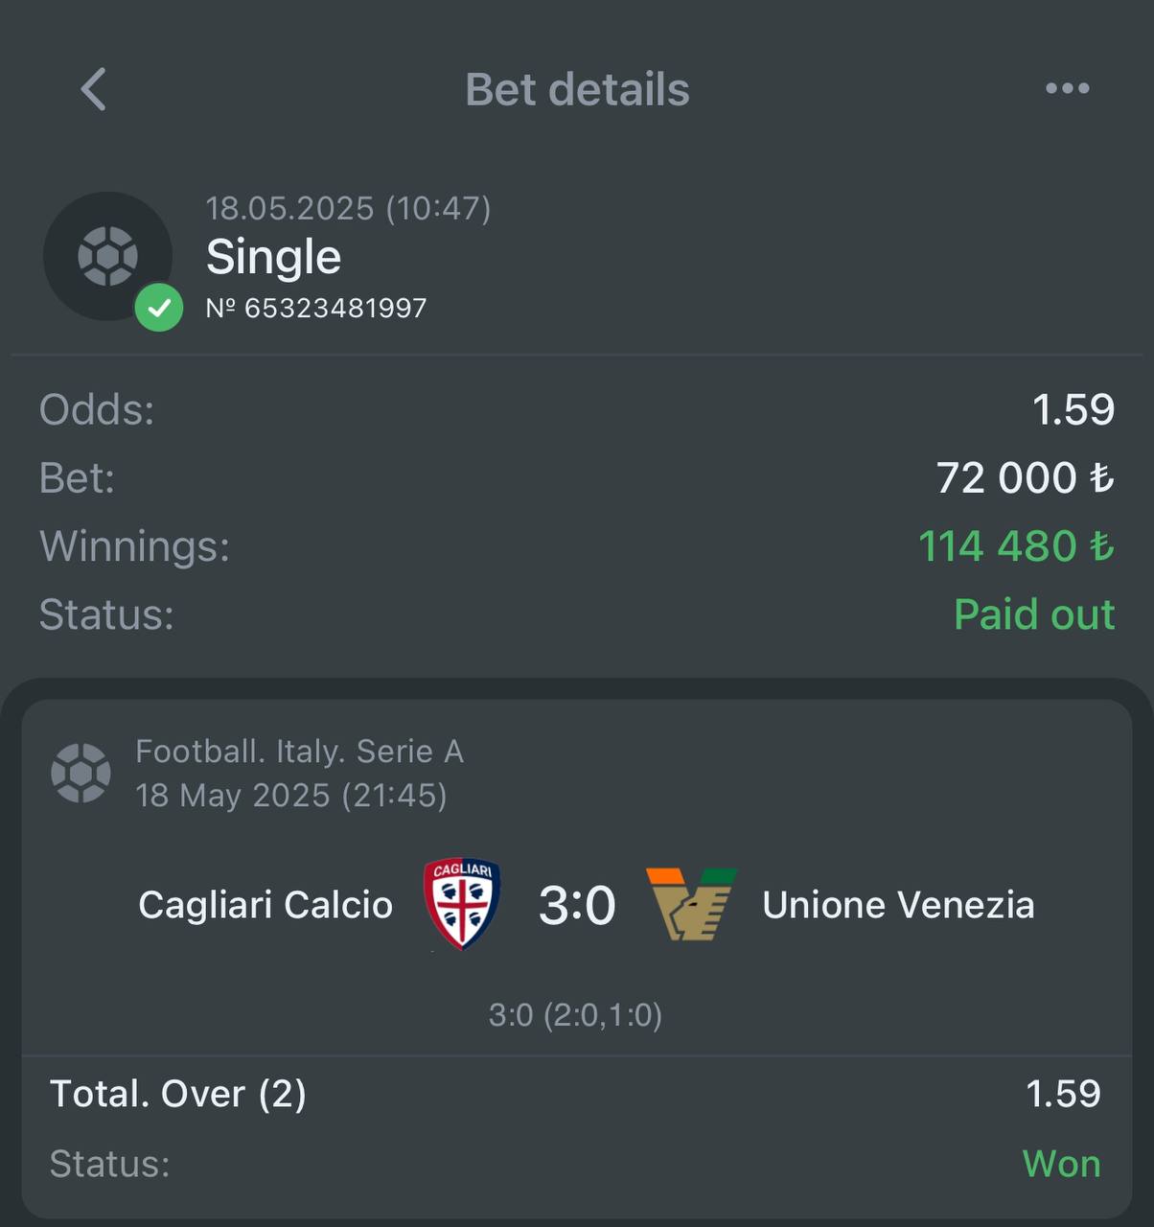
Task: Tap the Football. Italy. Serie A league label
Action: point(300,752)
